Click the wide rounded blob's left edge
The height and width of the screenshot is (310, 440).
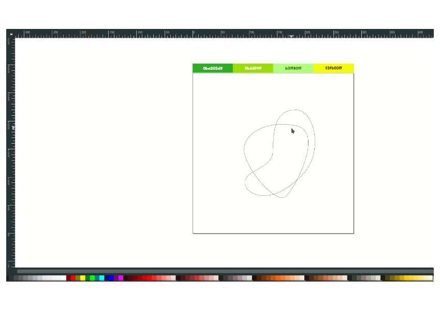point(244,150)
